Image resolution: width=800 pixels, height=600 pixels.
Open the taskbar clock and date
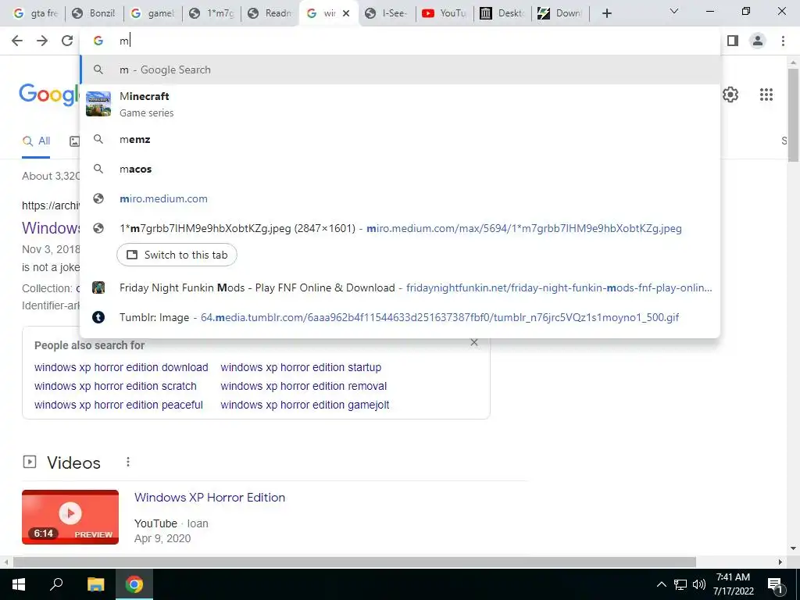tap(733, 584)
